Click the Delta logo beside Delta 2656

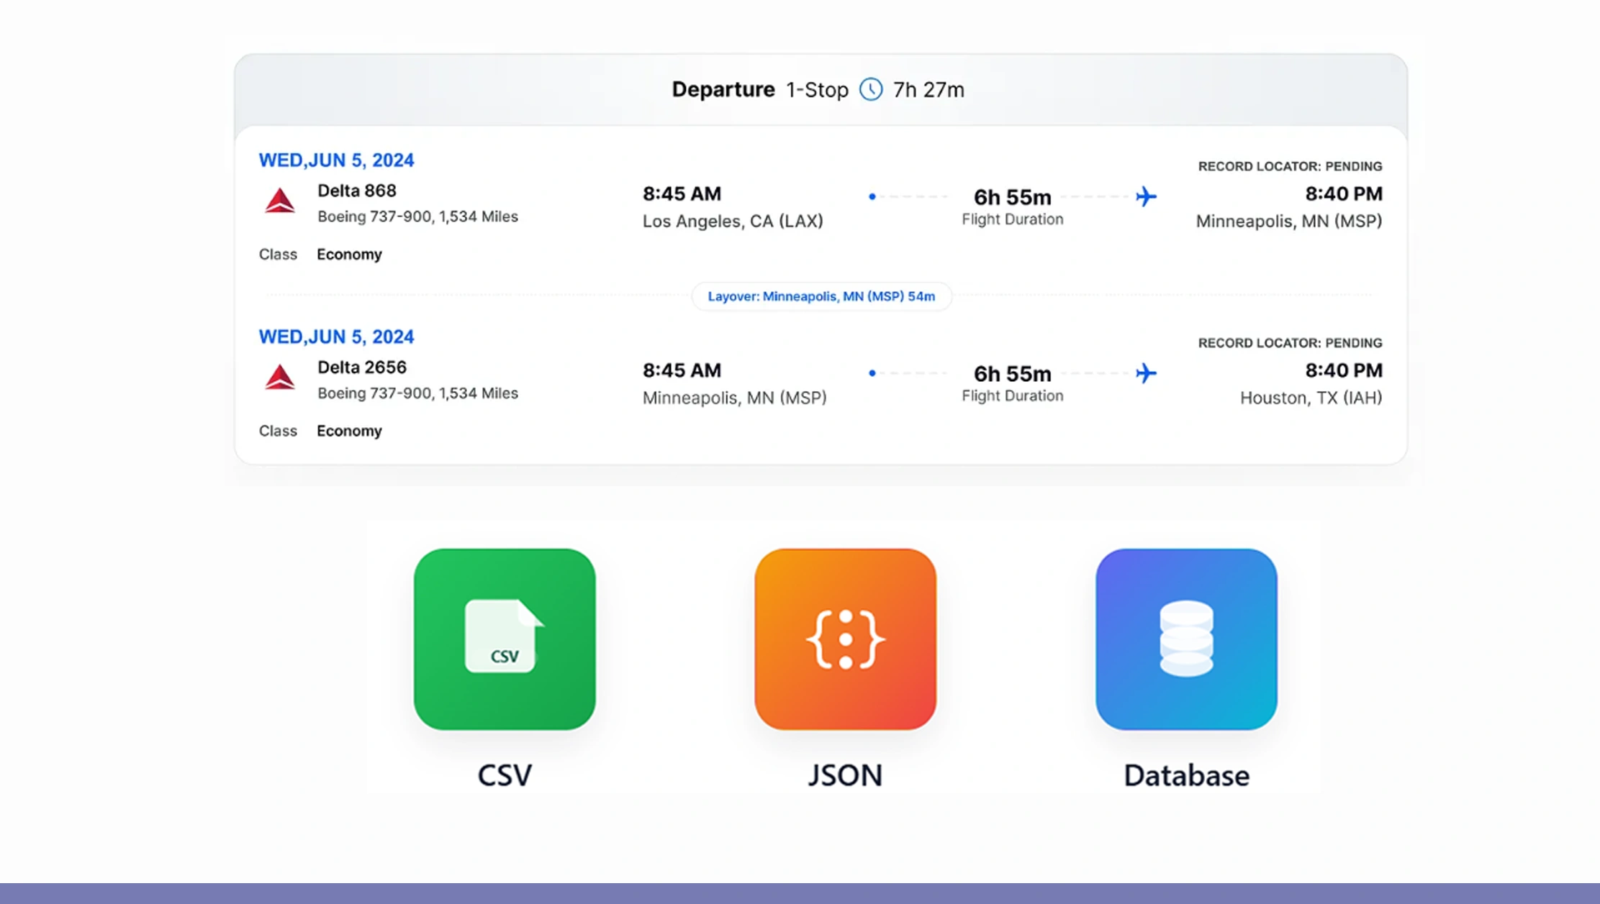pyautogui.click(x=279, y=377)
